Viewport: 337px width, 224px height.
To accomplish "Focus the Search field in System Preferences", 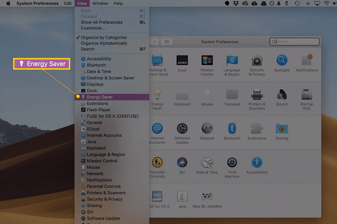I will [294, 42].
